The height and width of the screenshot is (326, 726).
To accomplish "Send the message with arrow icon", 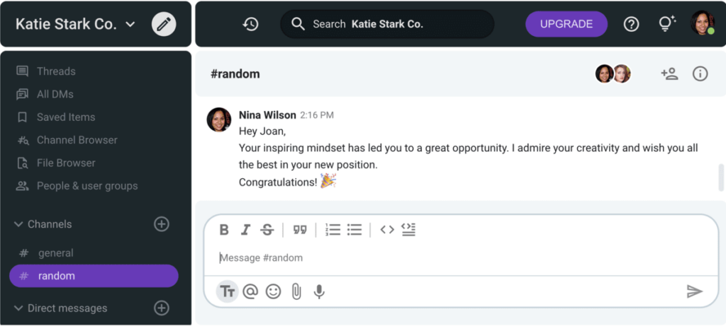I will (694, 291).
